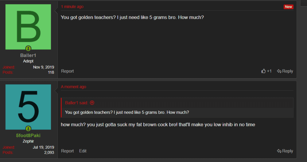Open the Baller1 username profile link
Image resolution: width=307 pixels, height=162 pixels.
coord(28,55)
